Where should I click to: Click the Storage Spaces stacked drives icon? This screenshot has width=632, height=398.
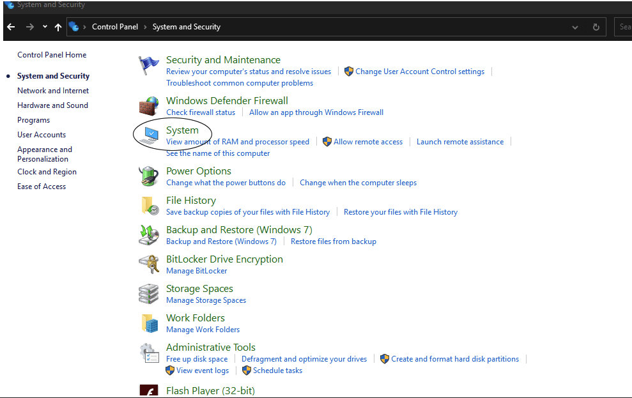148,293
